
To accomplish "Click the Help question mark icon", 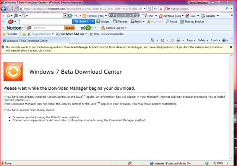I will tap(224, 40).
